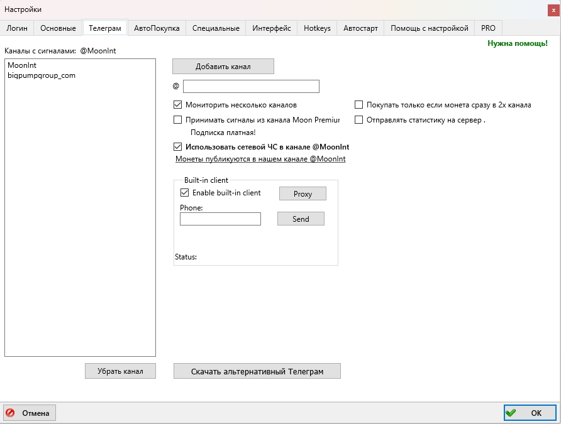Check Покупать только если монета в 2х каналах

pos(359,105)
